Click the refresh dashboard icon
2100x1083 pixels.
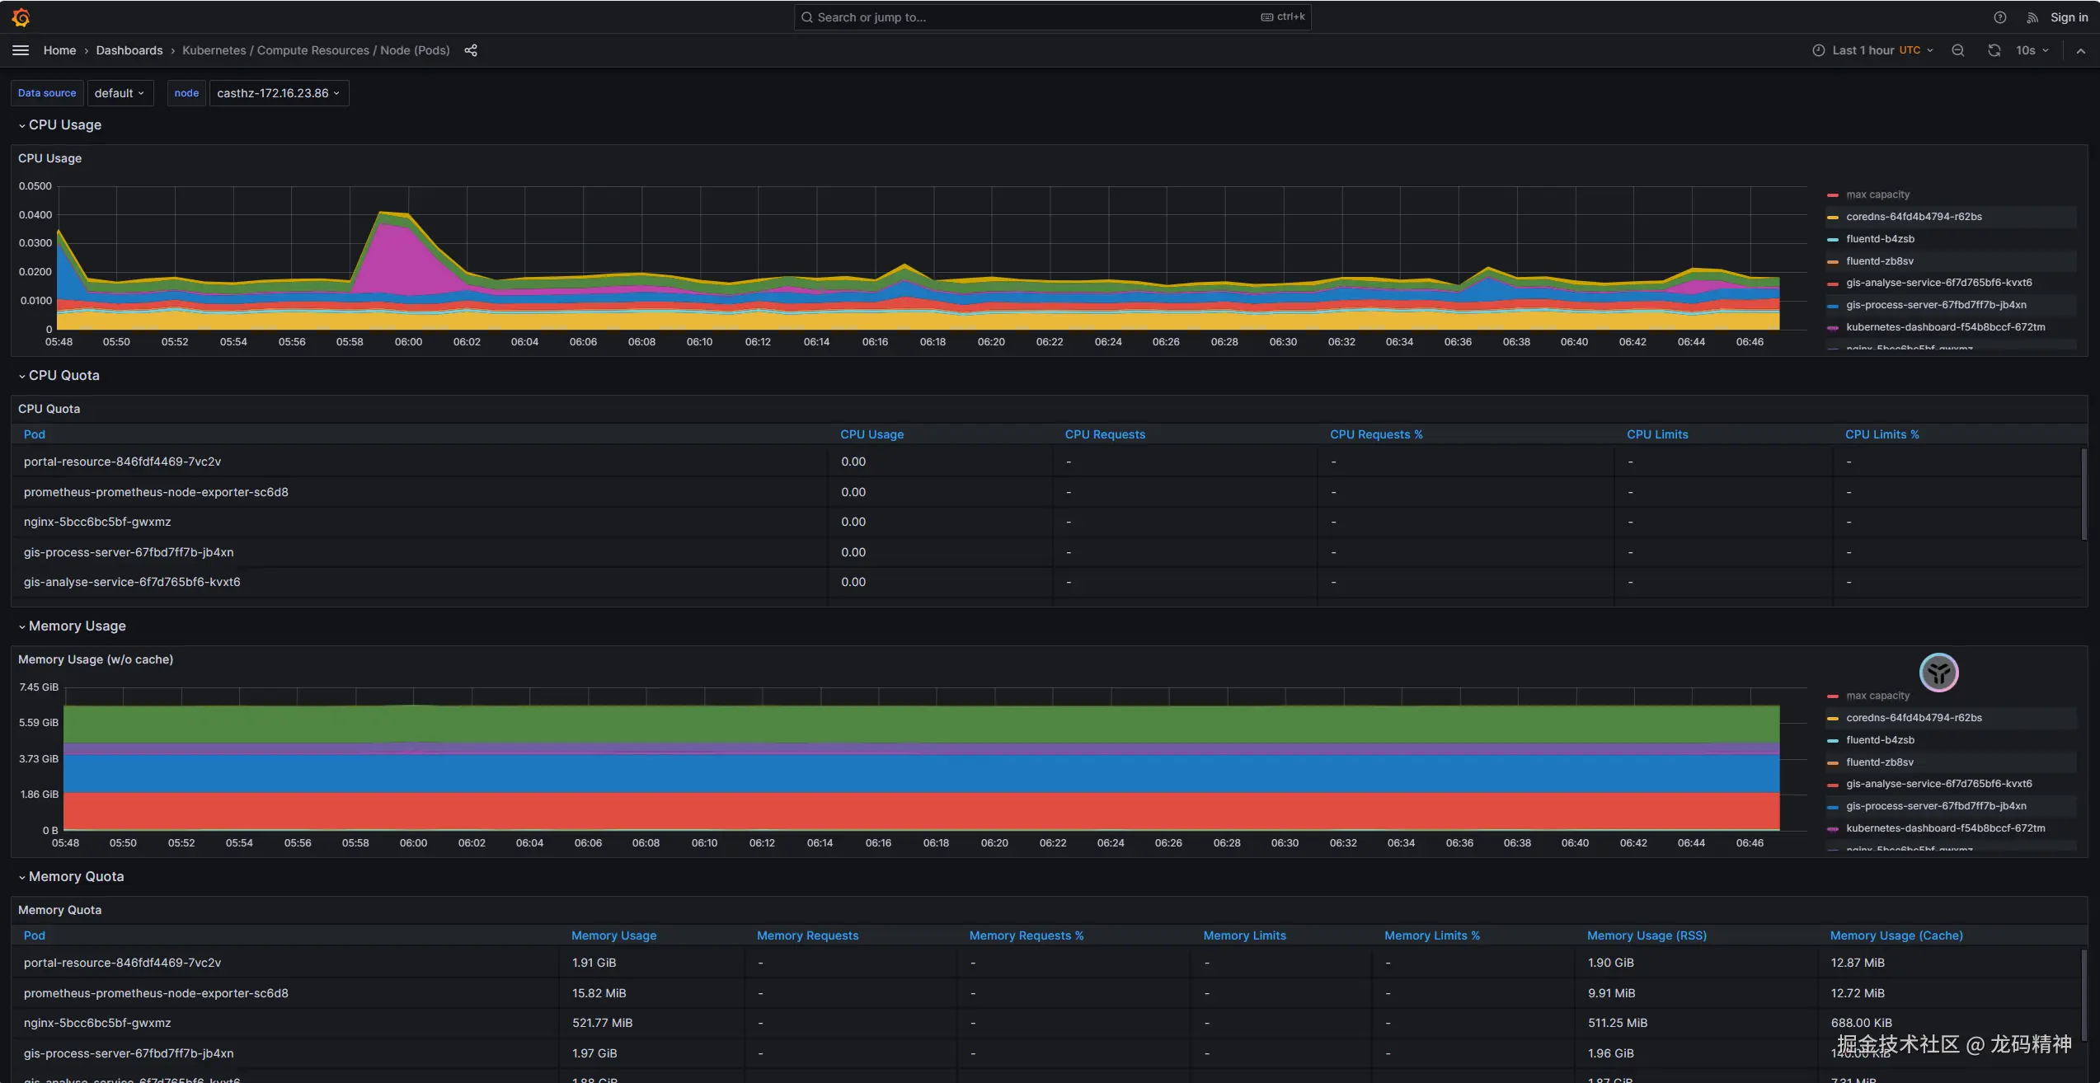[x=1994, y=50]
